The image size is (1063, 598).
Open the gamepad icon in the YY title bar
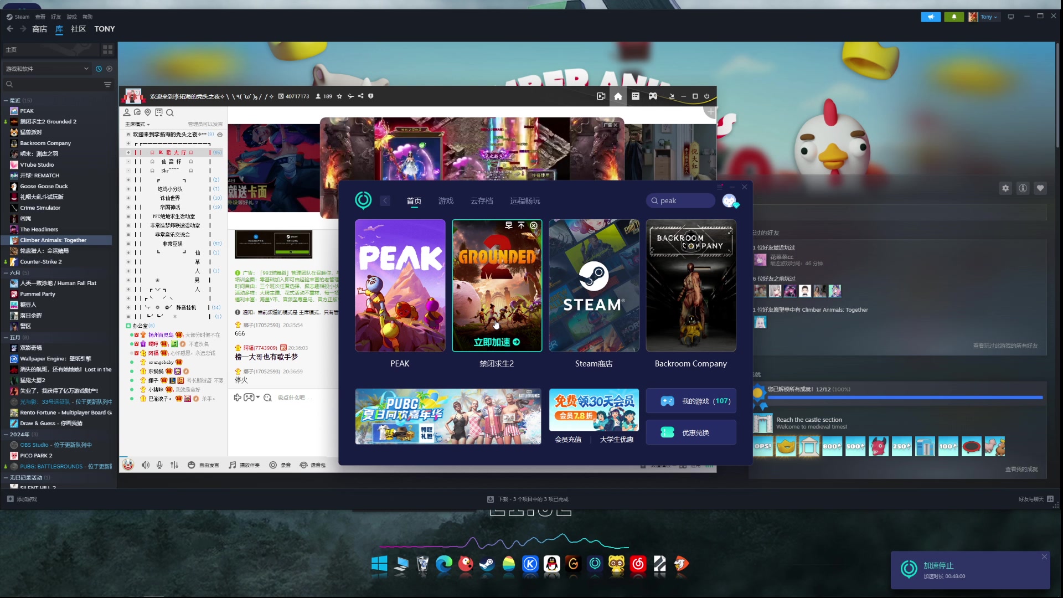pyautogui.click(x=653, y=96)
